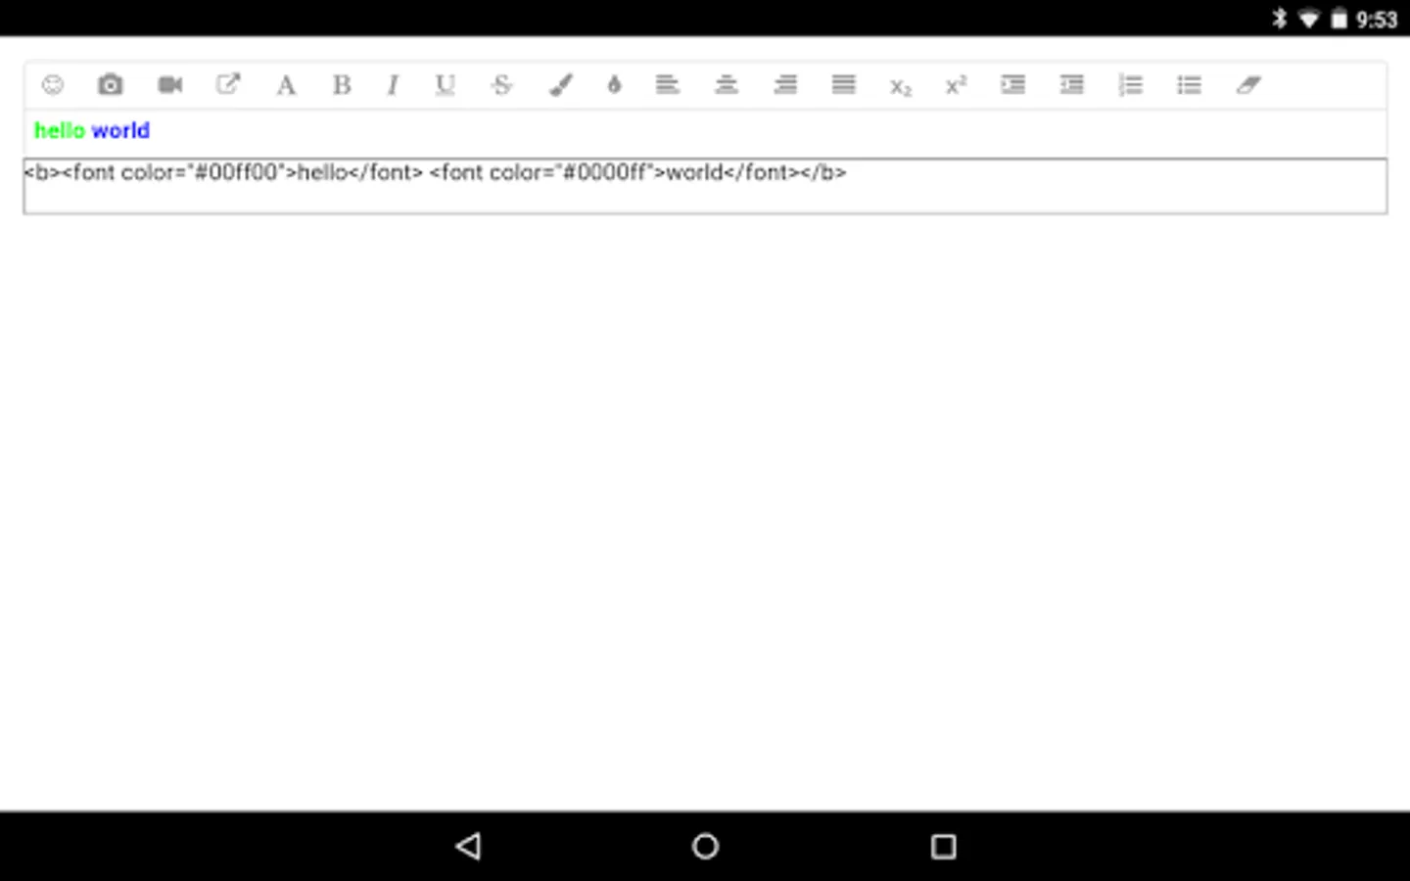Open the font 'A' formatting option
The width and height of the screenshot is (1410, 881).
[x=286, y=85]
